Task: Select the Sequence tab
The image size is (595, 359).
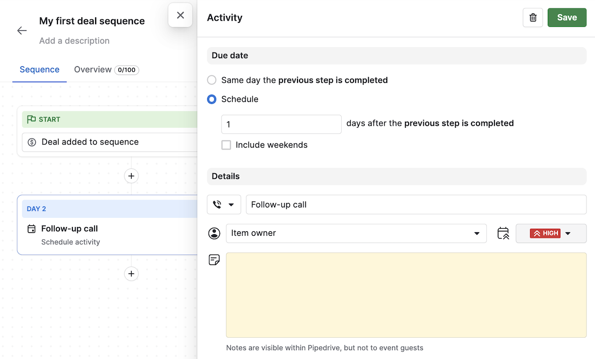Action: click(x=39, y=69)
